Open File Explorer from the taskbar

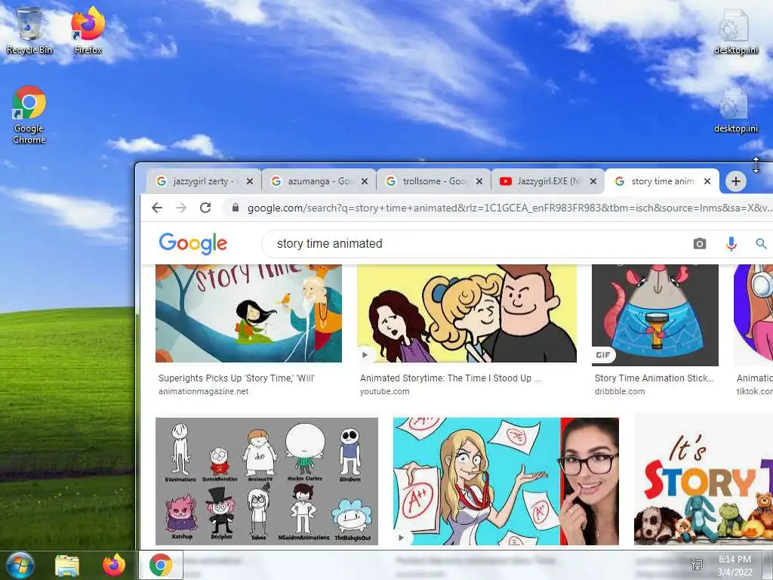67,565
